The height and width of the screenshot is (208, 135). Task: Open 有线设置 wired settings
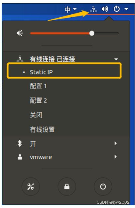[x=42, y=129]
